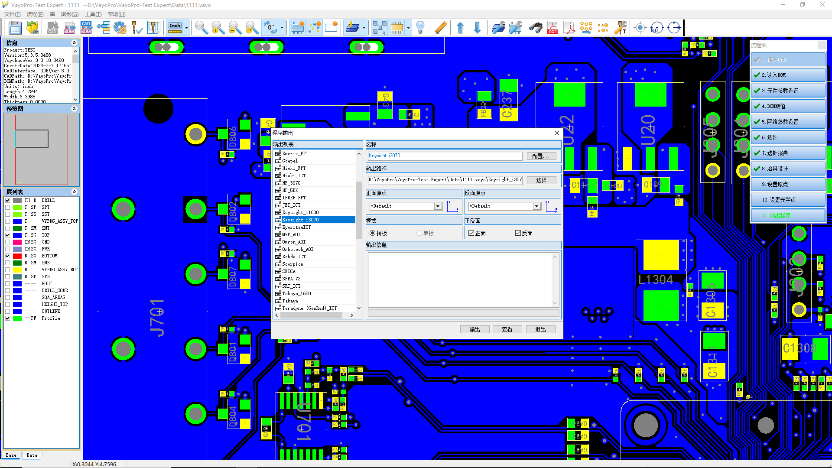Open the 文件(F) menu
Image resolution: width=832 pixels, height=468 pixels.
point(13,14)
